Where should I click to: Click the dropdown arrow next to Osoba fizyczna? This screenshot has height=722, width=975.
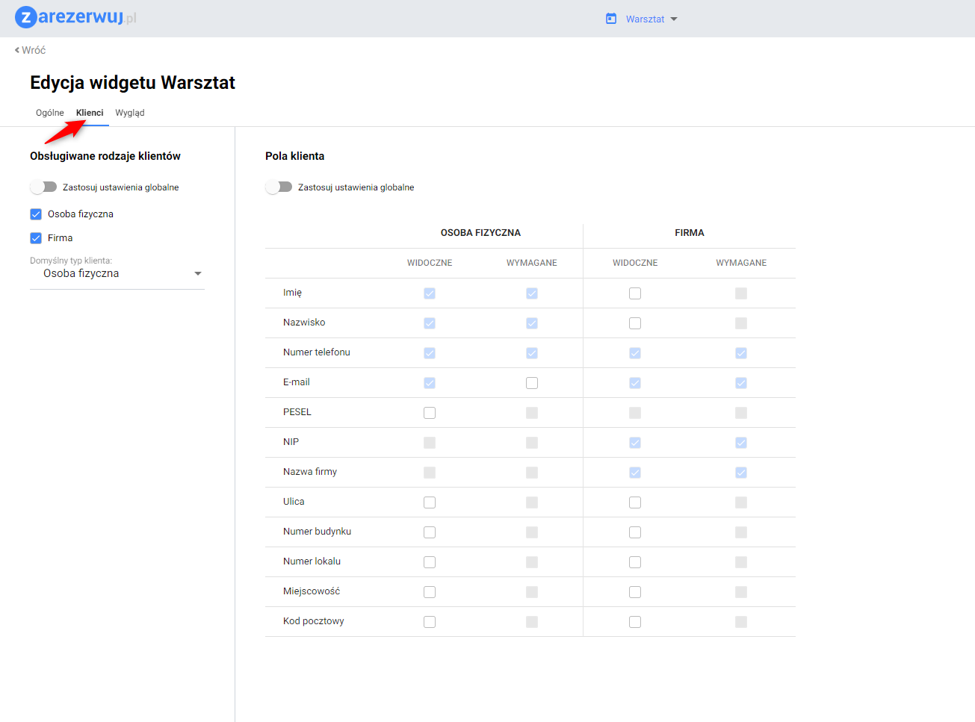(198, 274)
